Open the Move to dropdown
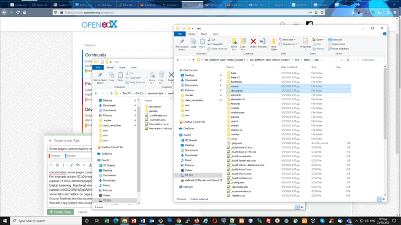This screenshot has width=401, height=225. click(234, 45)
